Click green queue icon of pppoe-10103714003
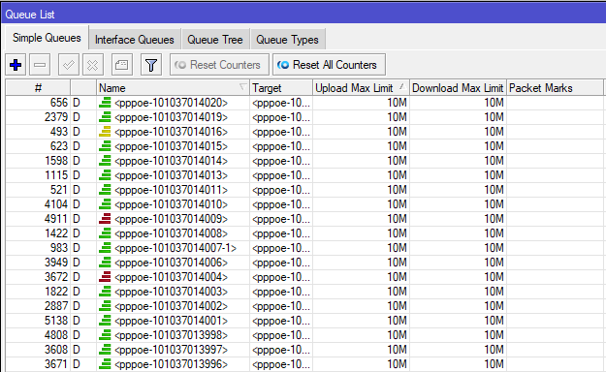This screenshot has width=606, height=372. (105, 292)
